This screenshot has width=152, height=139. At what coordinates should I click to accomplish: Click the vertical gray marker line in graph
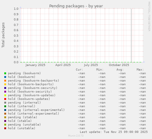click(131, 35)
